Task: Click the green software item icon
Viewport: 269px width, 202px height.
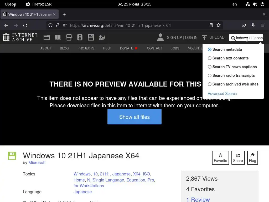Action: pos(12,156)
